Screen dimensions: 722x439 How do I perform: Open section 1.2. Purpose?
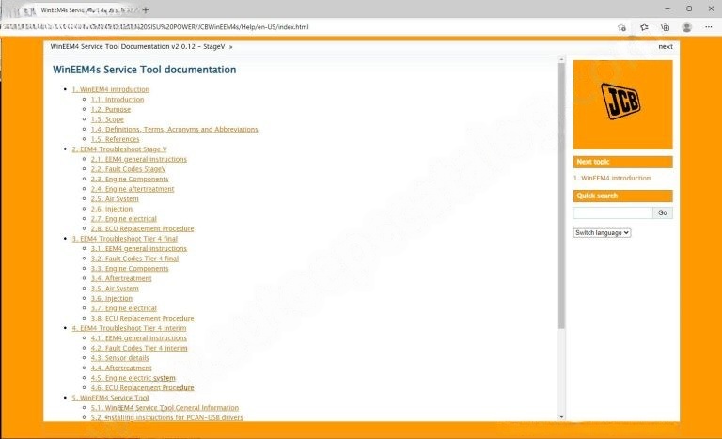click(x=111, y=109)
